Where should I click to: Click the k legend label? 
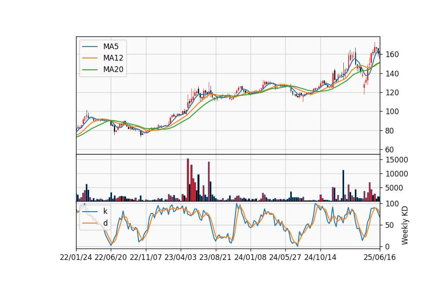click(105, 211)
